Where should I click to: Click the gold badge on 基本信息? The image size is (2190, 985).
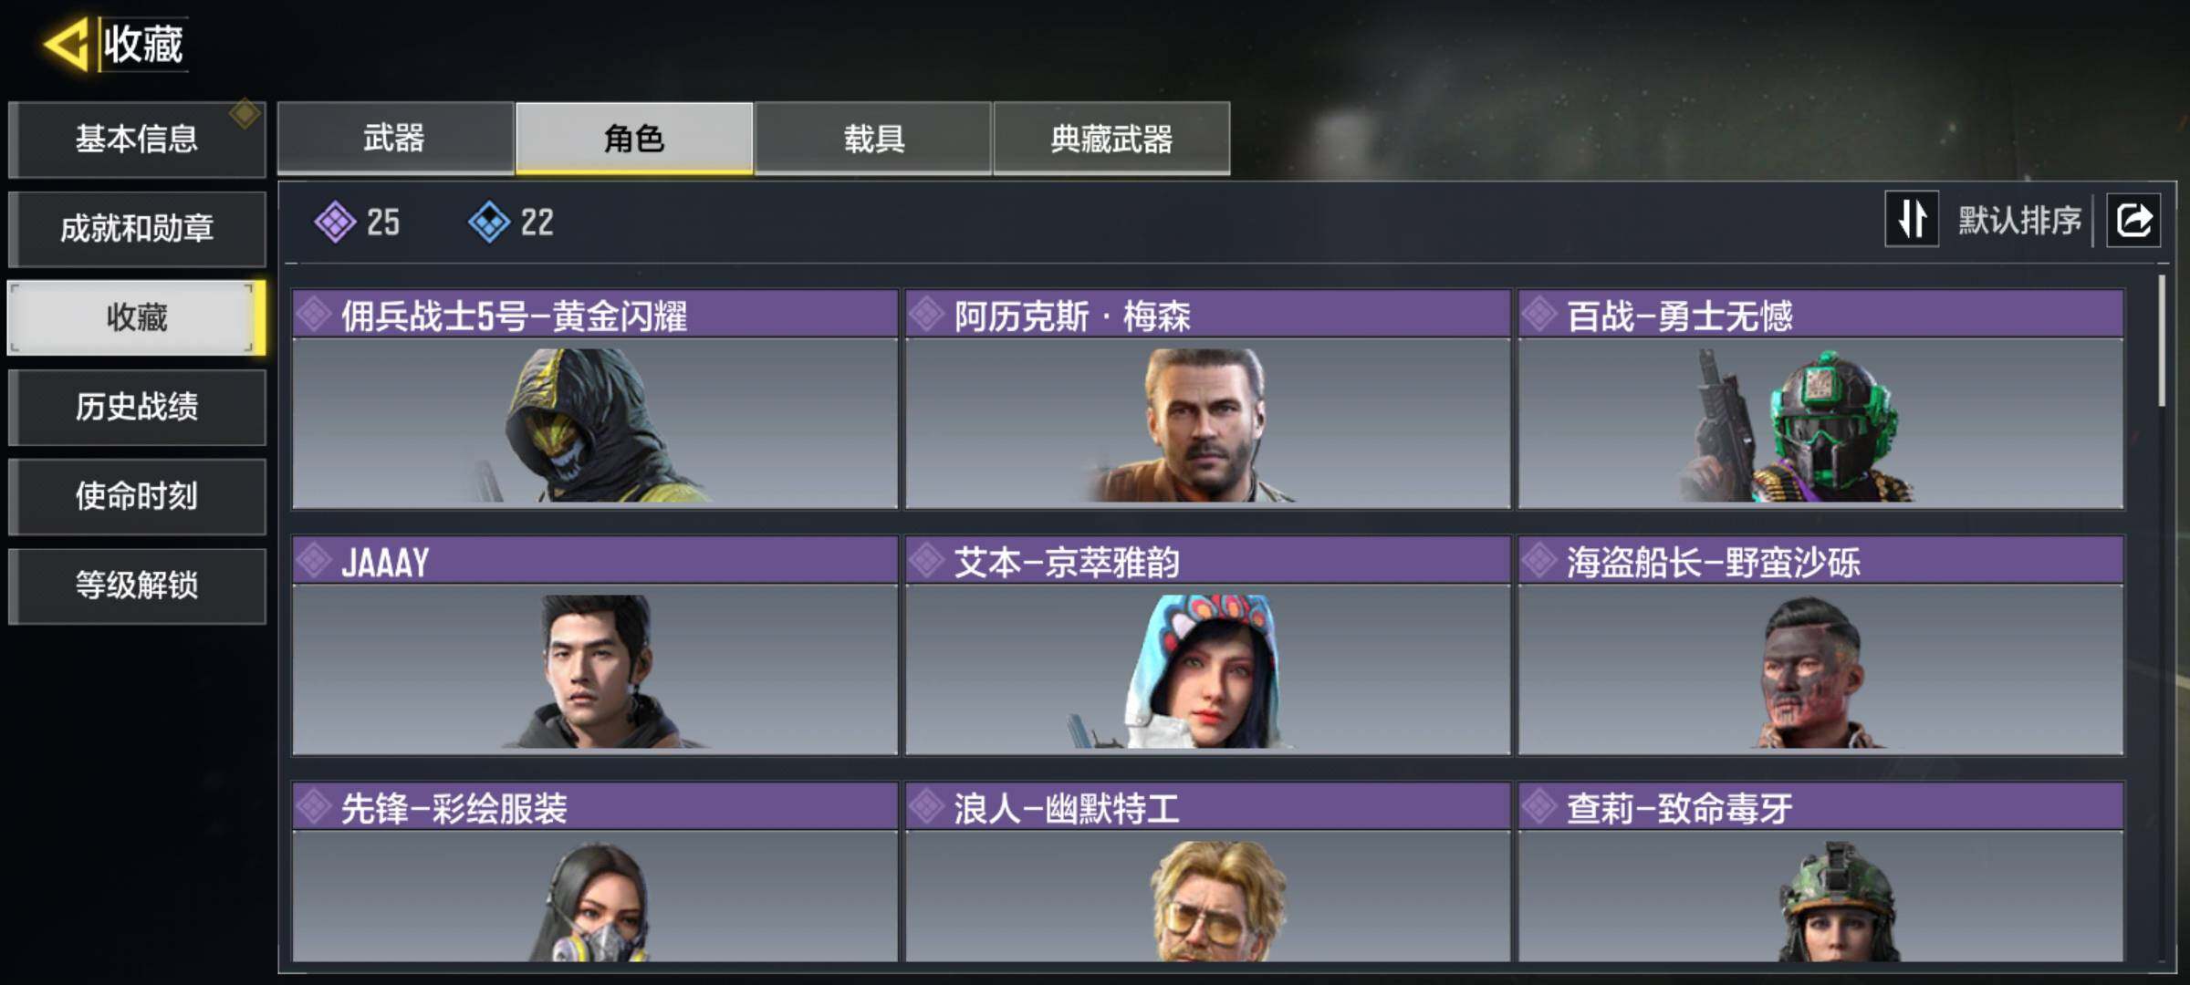(245, 114)
